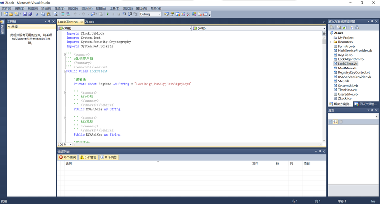
Task: Toggle Categorized view in Properties panel
Action: [331, 122]
